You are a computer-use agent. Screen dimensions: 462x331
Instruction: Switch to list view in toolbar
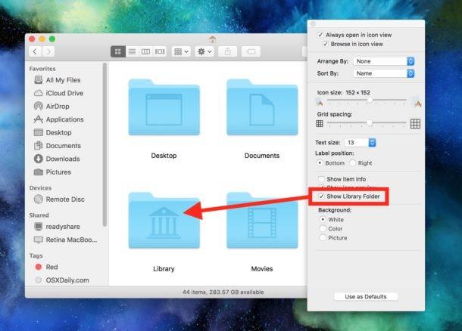click(x=132, y=51)
